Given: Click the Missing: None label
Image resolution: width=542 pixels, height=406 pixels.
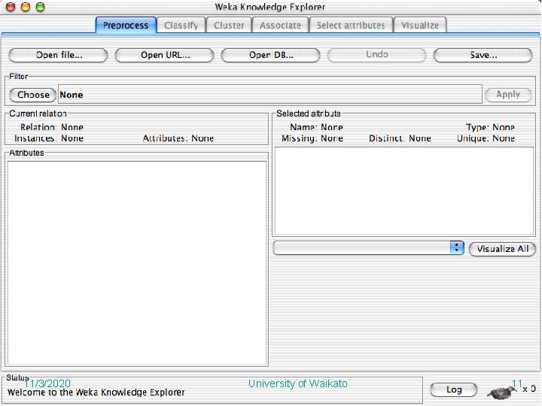Looking at the screenshot, I should click(x=312, y=138).
